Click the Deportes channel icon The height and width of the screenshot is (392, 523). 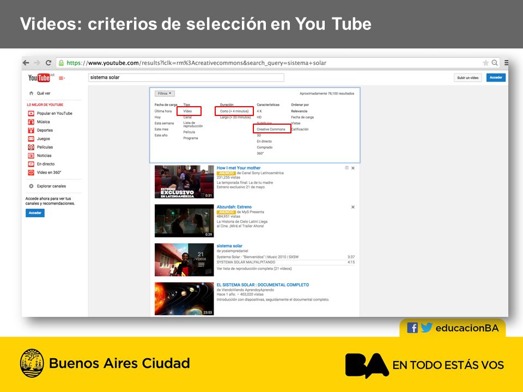click(31, 130)
